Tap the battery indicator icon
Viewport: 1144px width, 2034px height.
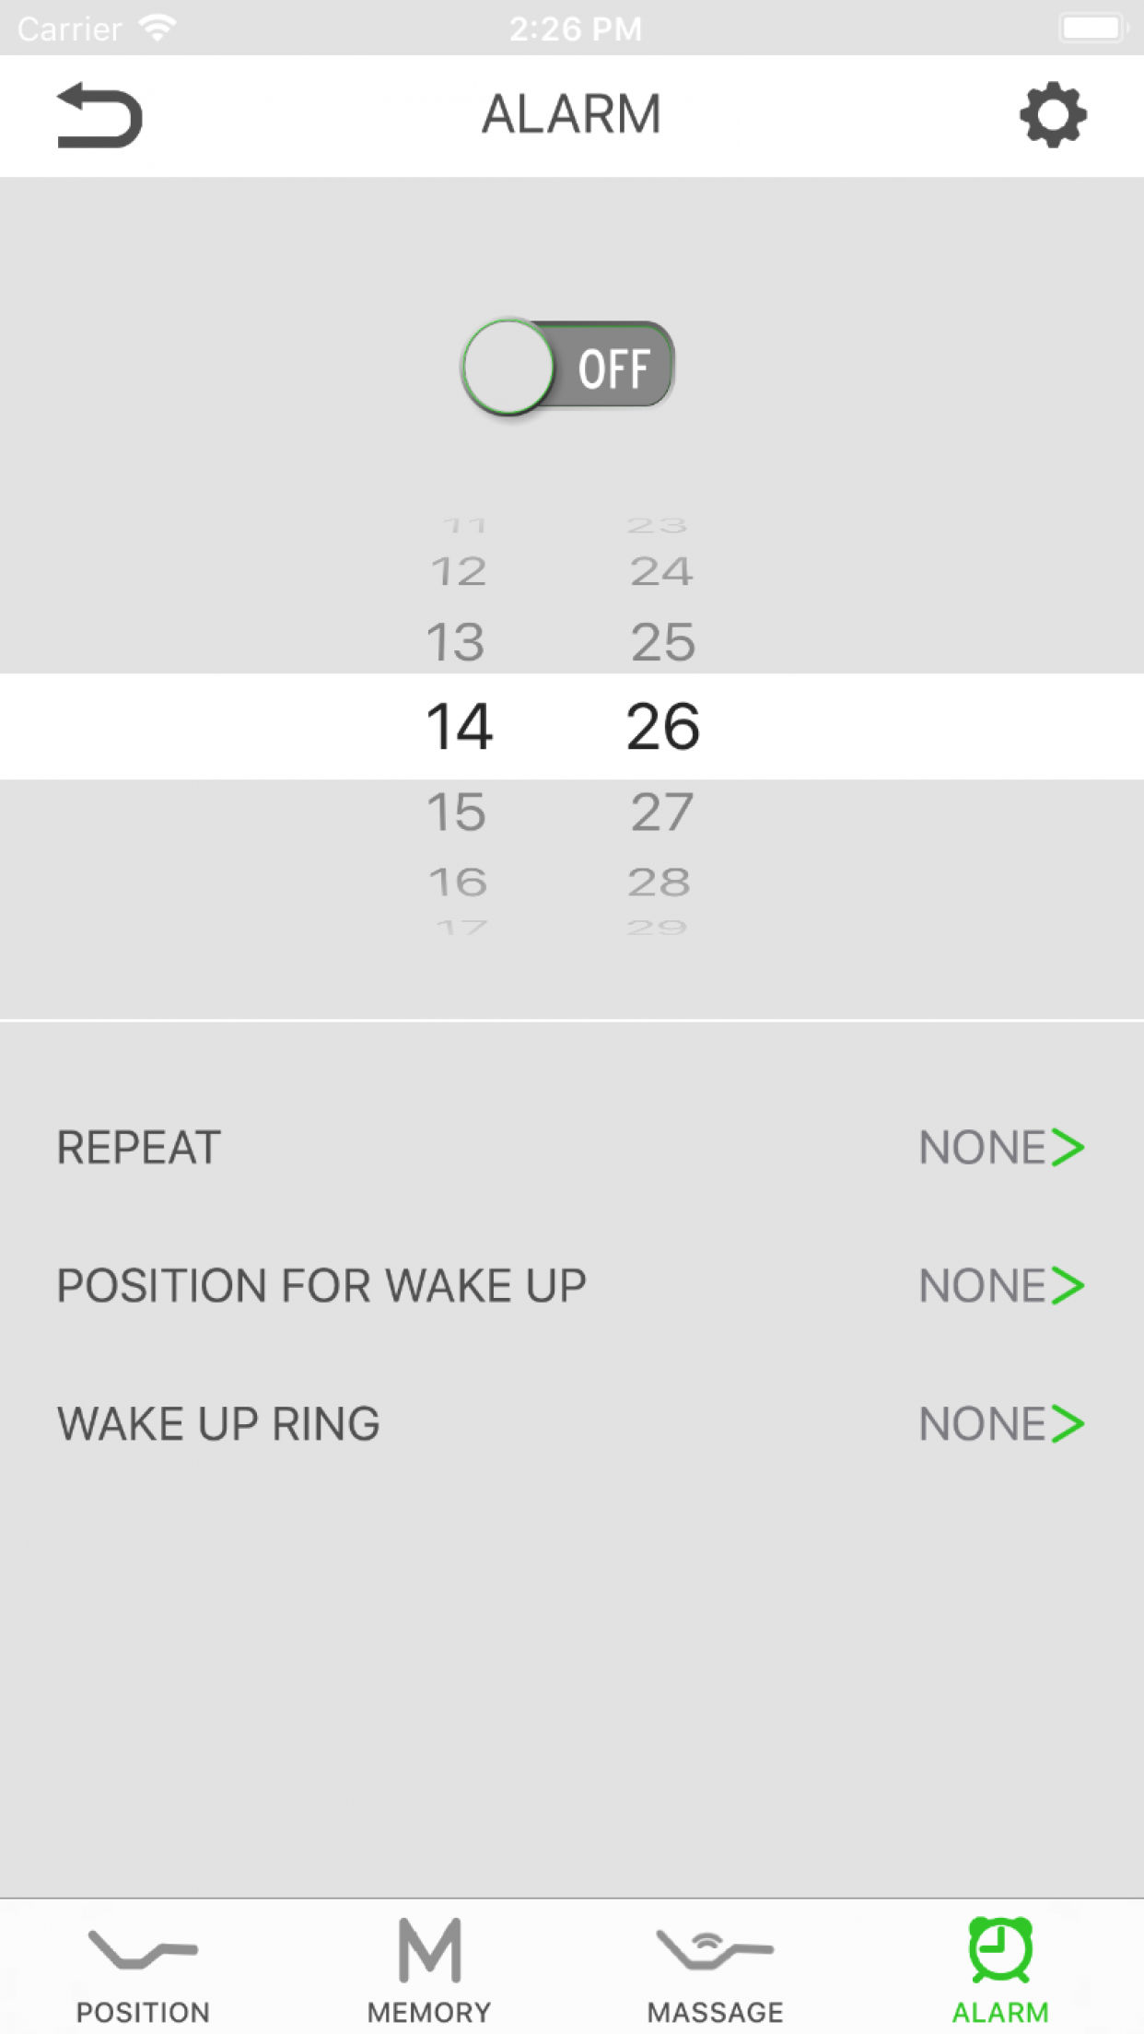(1092, 28)
